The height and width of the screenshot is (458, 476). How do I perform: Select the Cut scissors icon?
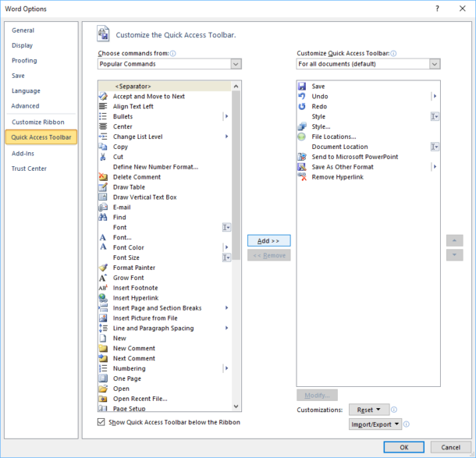(x=103, y=157)
